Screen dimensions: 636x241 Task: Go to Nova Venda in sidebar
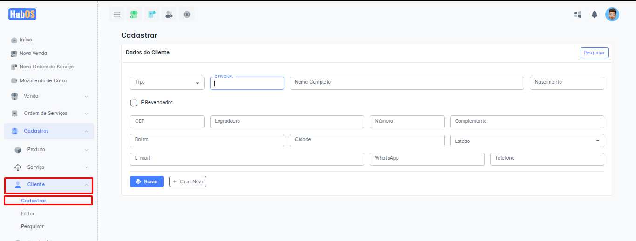tap(33, 53)
